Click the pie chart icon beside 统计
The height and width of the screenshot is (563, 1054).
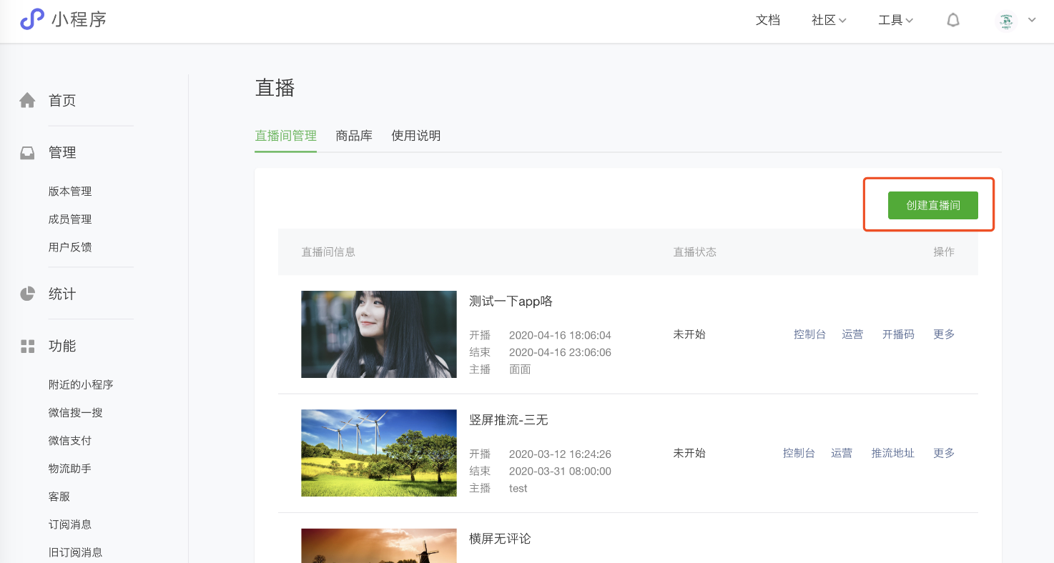pos(27,294)
